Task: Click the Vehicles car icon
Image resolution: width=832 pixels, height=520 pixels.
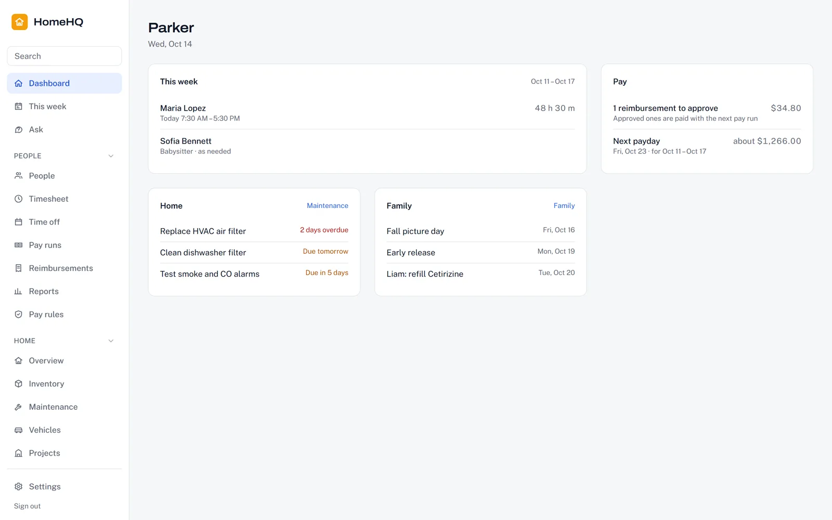Action: [19, 430]
